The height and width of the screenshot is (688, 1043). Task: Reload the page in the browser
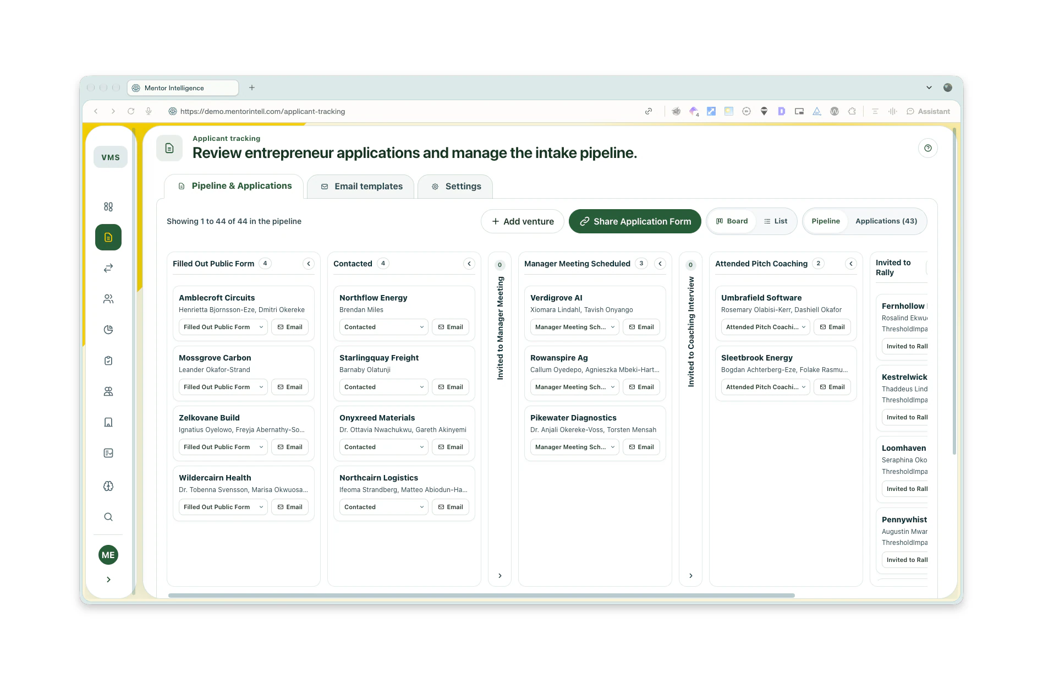tap(131, 111)
